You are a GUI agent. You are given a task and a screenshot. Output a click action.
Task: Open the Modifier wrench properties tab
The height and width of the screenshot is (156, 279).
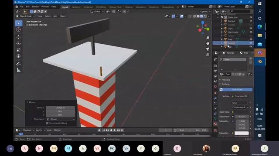pos(215,98)
